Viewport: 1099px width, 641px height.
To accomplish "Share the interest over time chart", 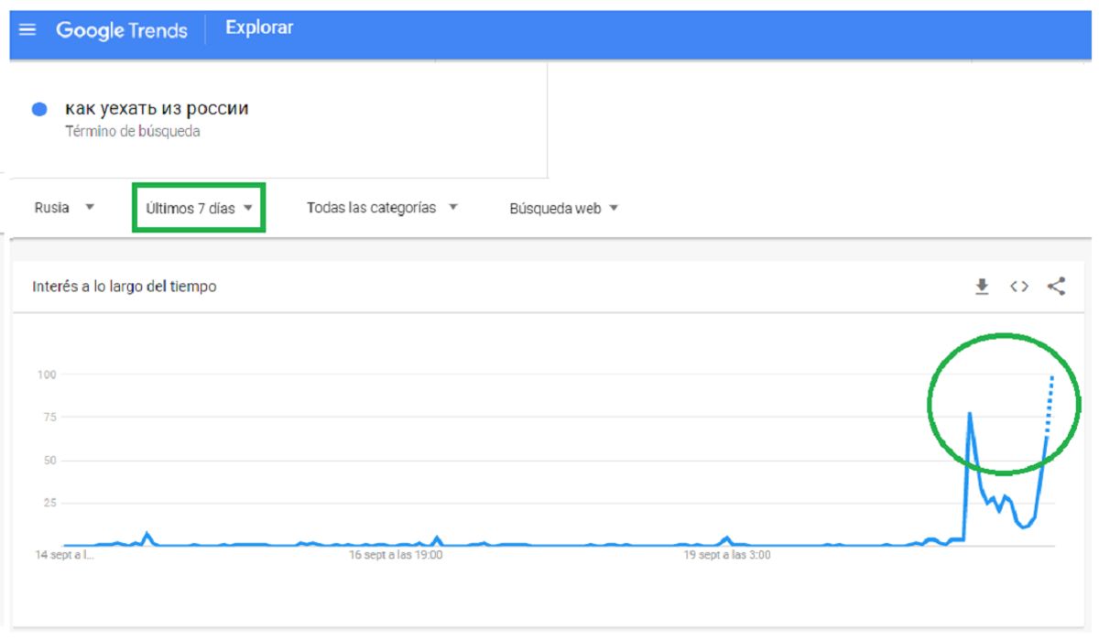I will pos(1056,287).
